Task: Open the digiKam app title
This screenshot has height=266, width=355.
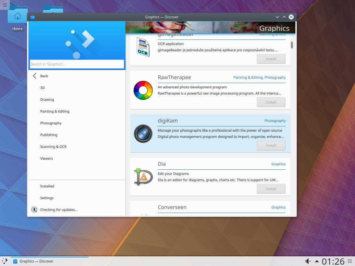Action: (x=168, y=121)
